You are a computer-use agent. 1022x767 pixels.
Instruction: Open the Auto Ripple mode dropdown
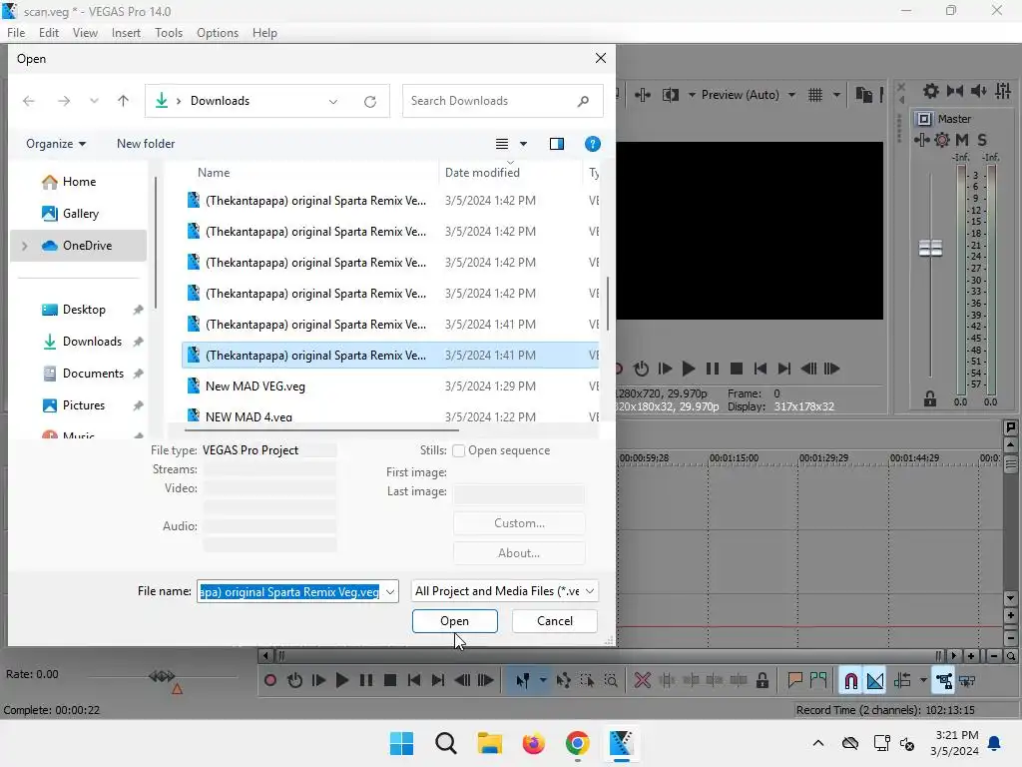point(923,681)
